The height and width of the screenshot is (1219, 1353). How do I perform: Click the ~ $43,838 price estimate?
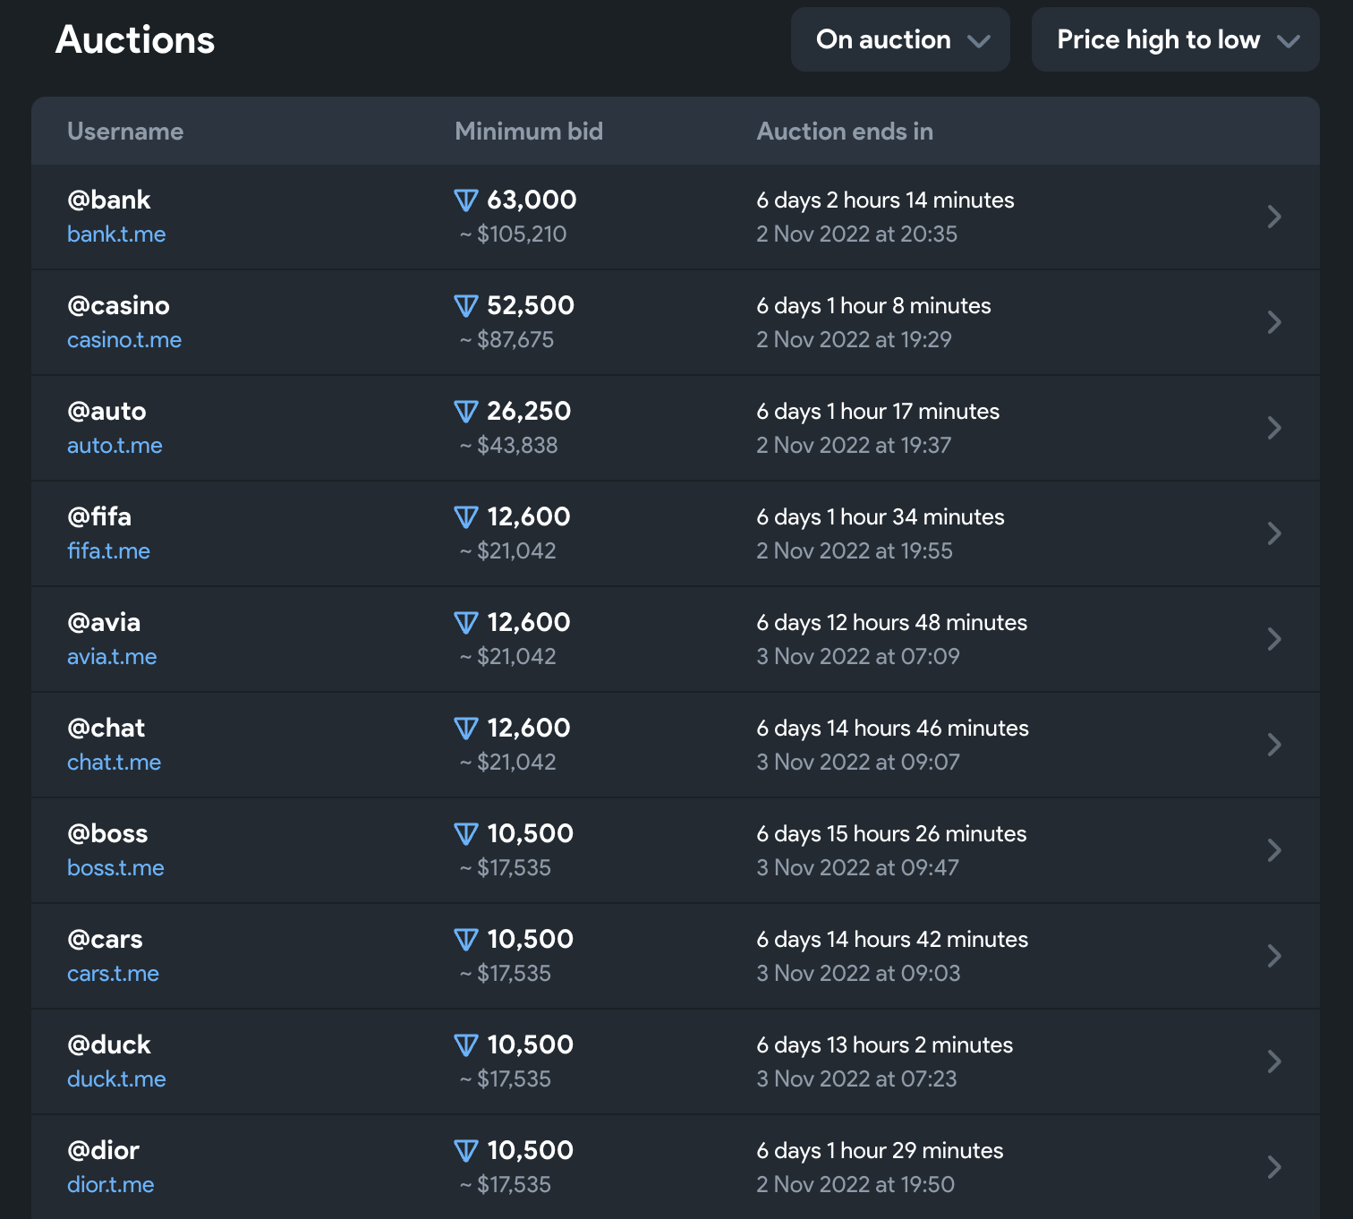point(508,446)
